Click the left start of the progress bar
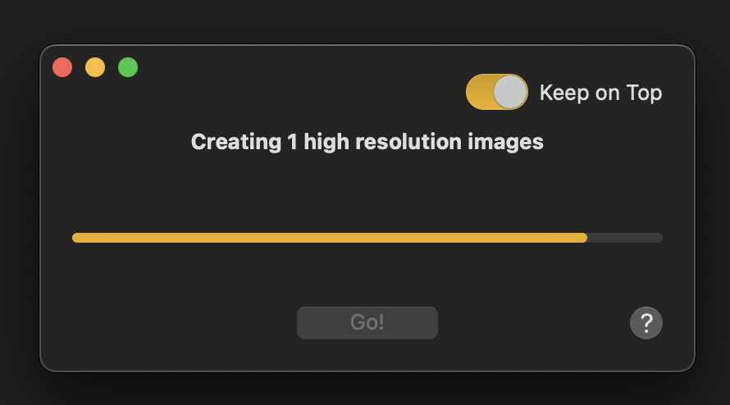 click(x=77, y=238)
